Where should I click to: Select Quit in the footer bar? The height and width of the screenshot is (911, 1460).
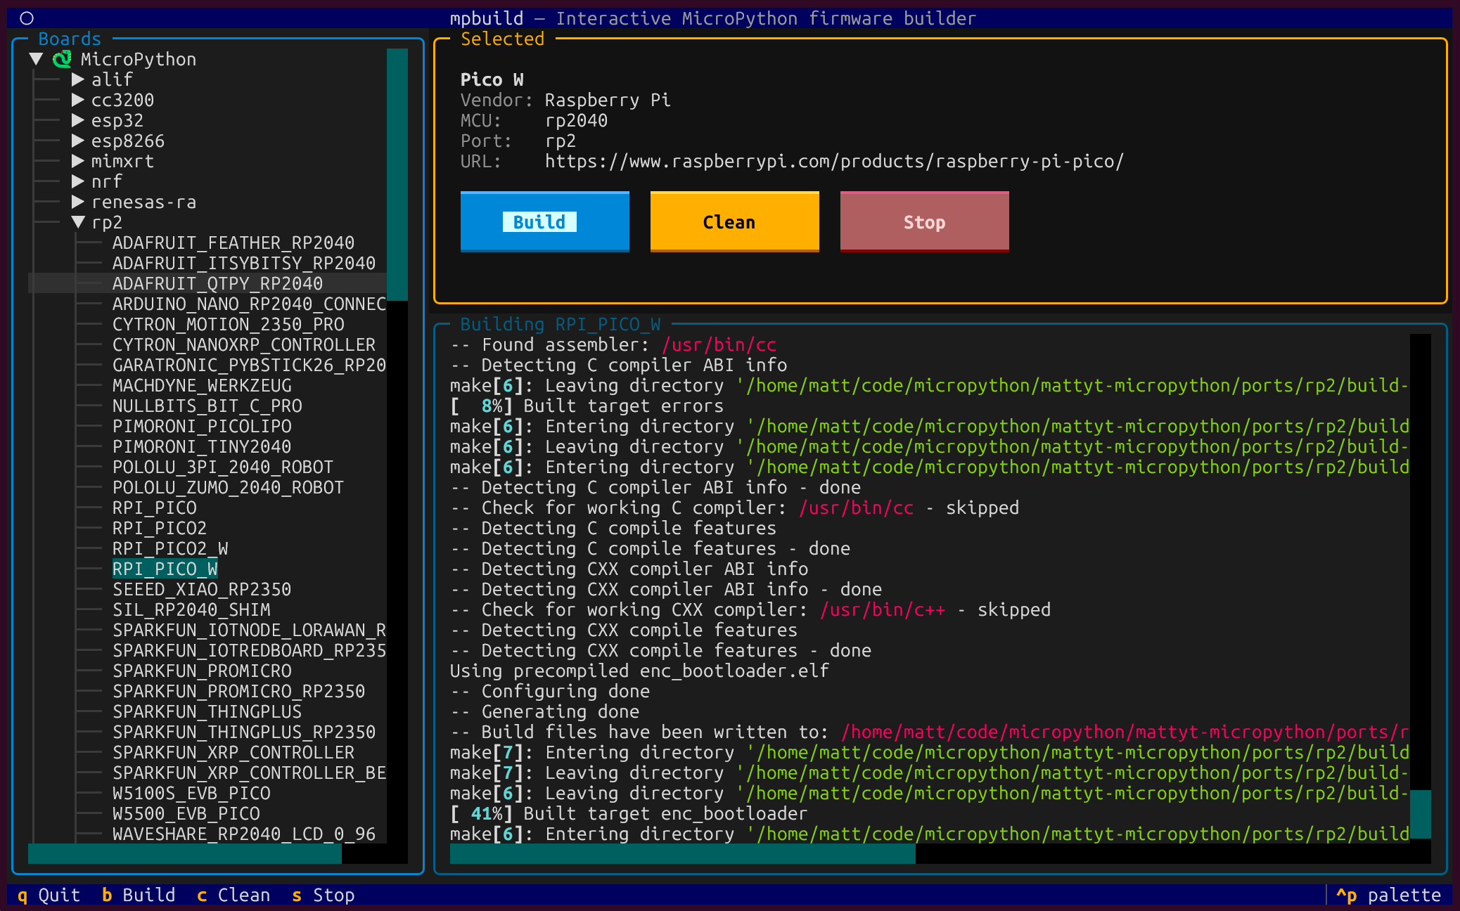point(49,895)
